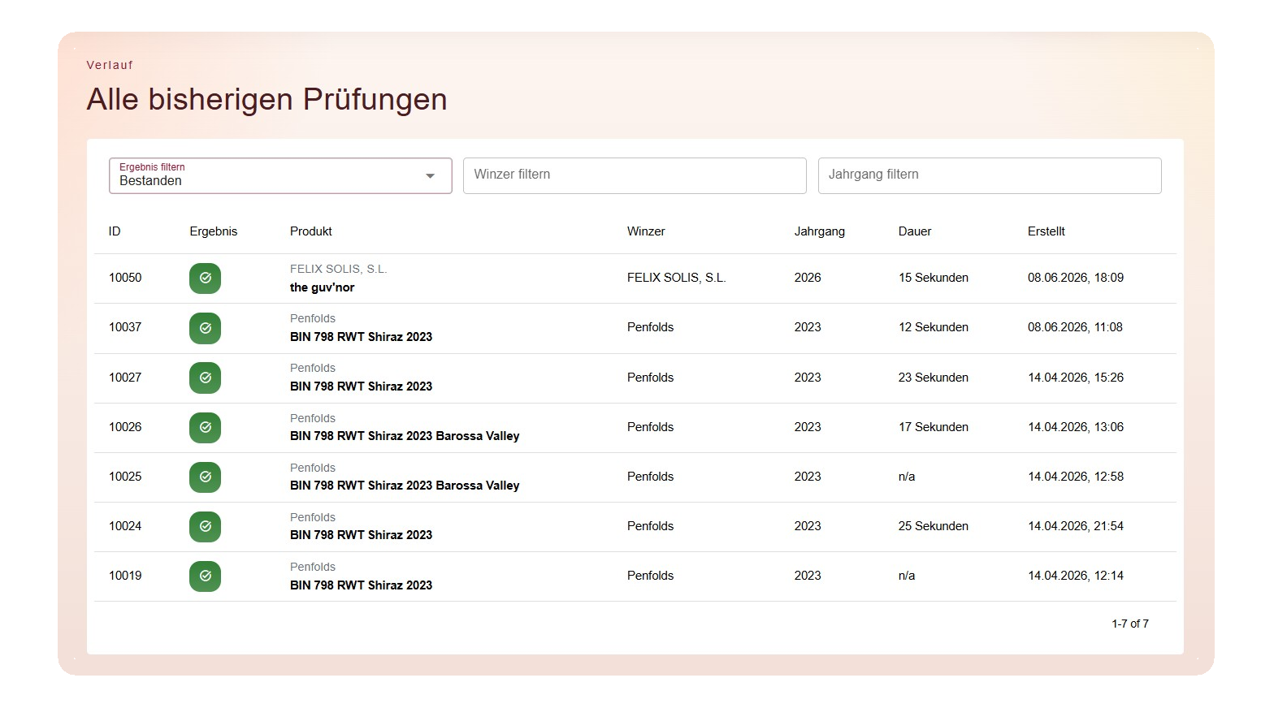Select ID cell 10025
The image size is (1274, 708).
click(x=125, y=477)
